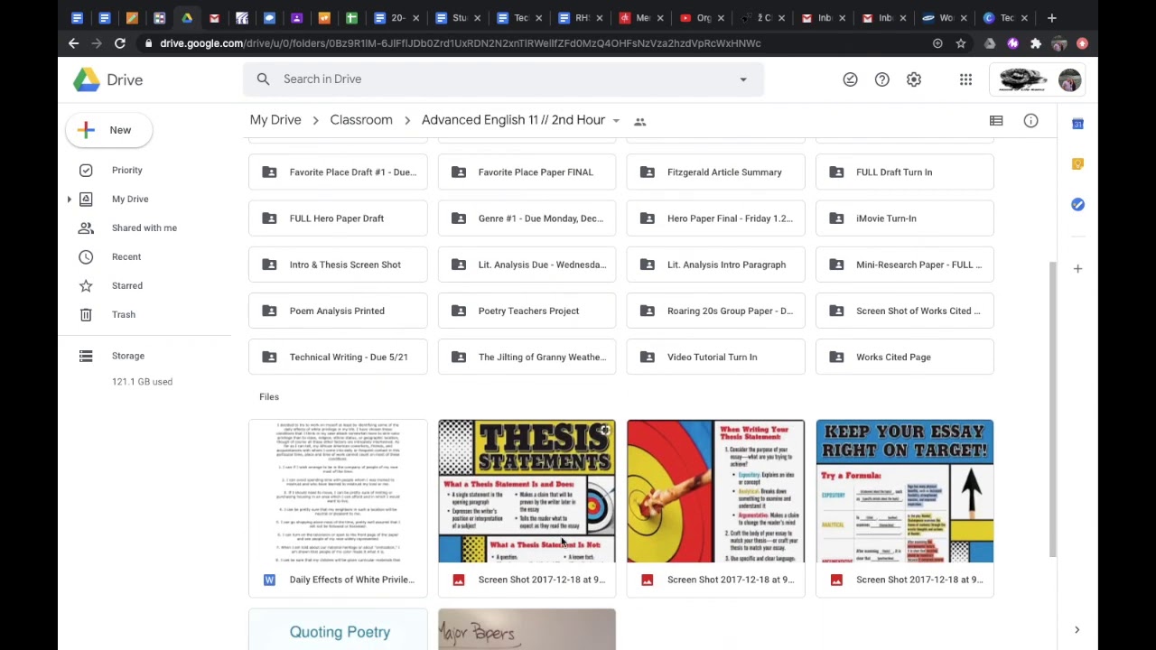
Task: Click the Search in Drive field
Action: pos(503,79)
